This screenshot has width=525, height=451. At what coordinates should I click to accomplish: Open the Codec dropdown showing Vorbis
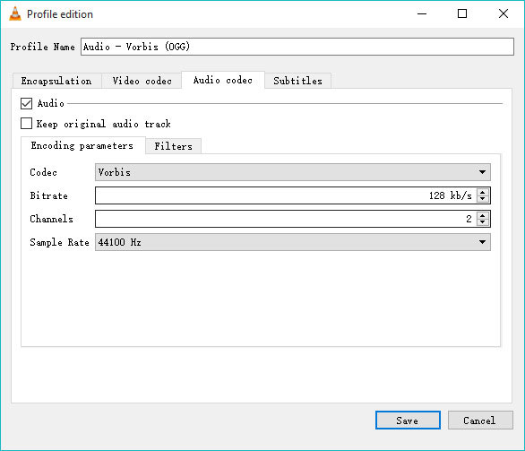tap(293, 172)
